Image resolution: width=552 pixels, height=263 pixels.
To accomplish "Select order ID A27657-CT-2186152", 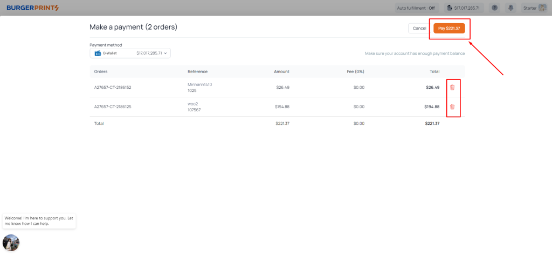I will click(113, 87).
